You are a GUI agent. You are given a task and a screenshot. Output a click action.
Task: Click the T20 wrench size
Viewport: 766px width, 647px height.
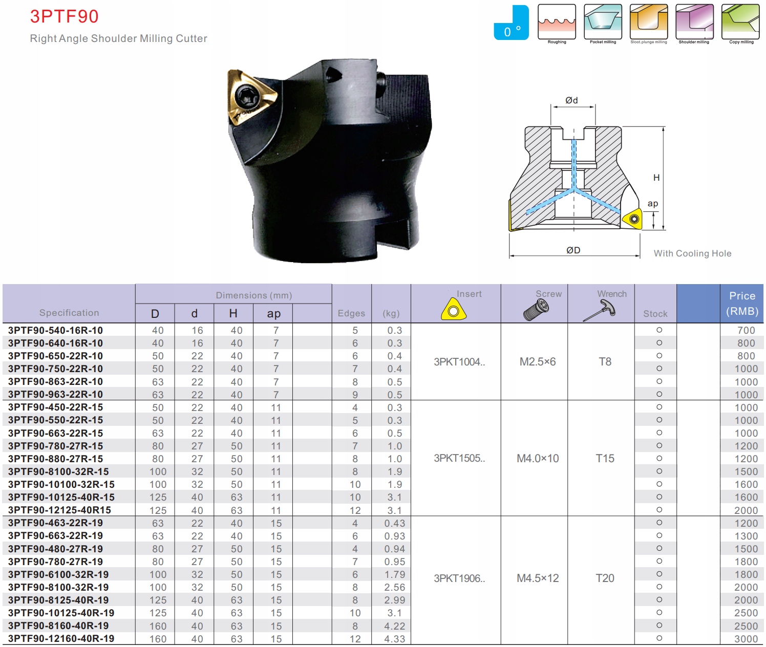point(605,578)
